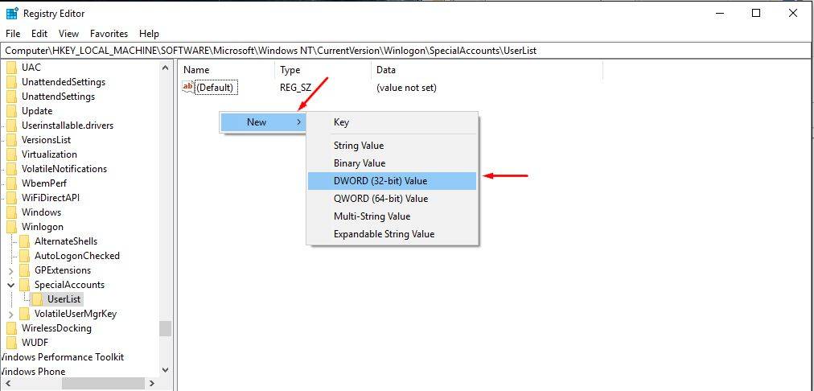This screenshot has height=391, width=814.
Task: Click the Data column header
Action: tap(386, 71)
